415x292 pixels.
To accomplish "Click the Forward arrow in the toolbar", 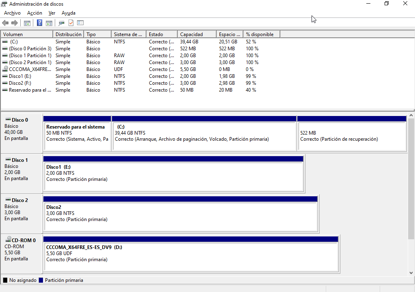I will (14, 23).
